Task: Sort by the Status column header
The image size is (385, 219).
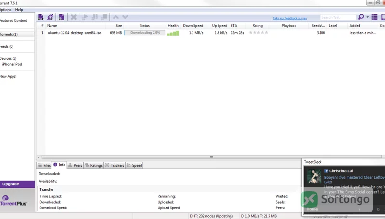Action: pyautogui.click(x=145, y=26)
